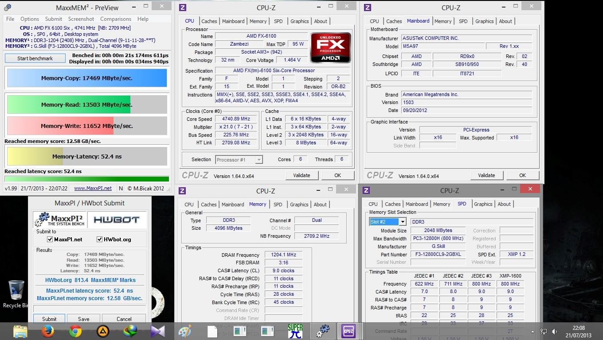Select Memory tab in the CPU-tab CPU-Z window
603x340 pixels.
coord(258,21)
